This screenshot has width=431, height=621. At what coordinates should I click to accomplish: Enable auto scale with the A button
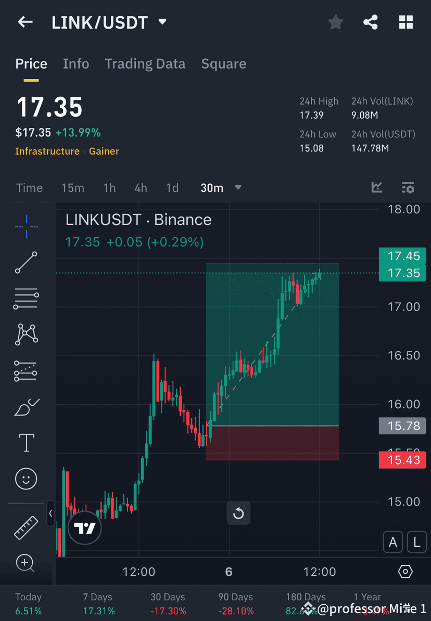(393, 542)
